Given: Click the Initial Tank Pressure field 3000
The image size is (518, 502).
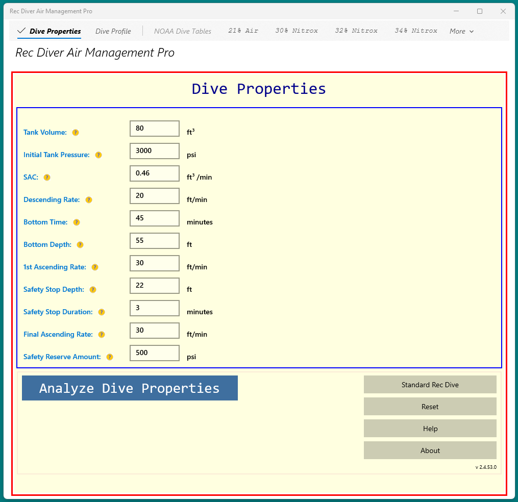Looking at the screenshot, I should (x=155, y=151).
